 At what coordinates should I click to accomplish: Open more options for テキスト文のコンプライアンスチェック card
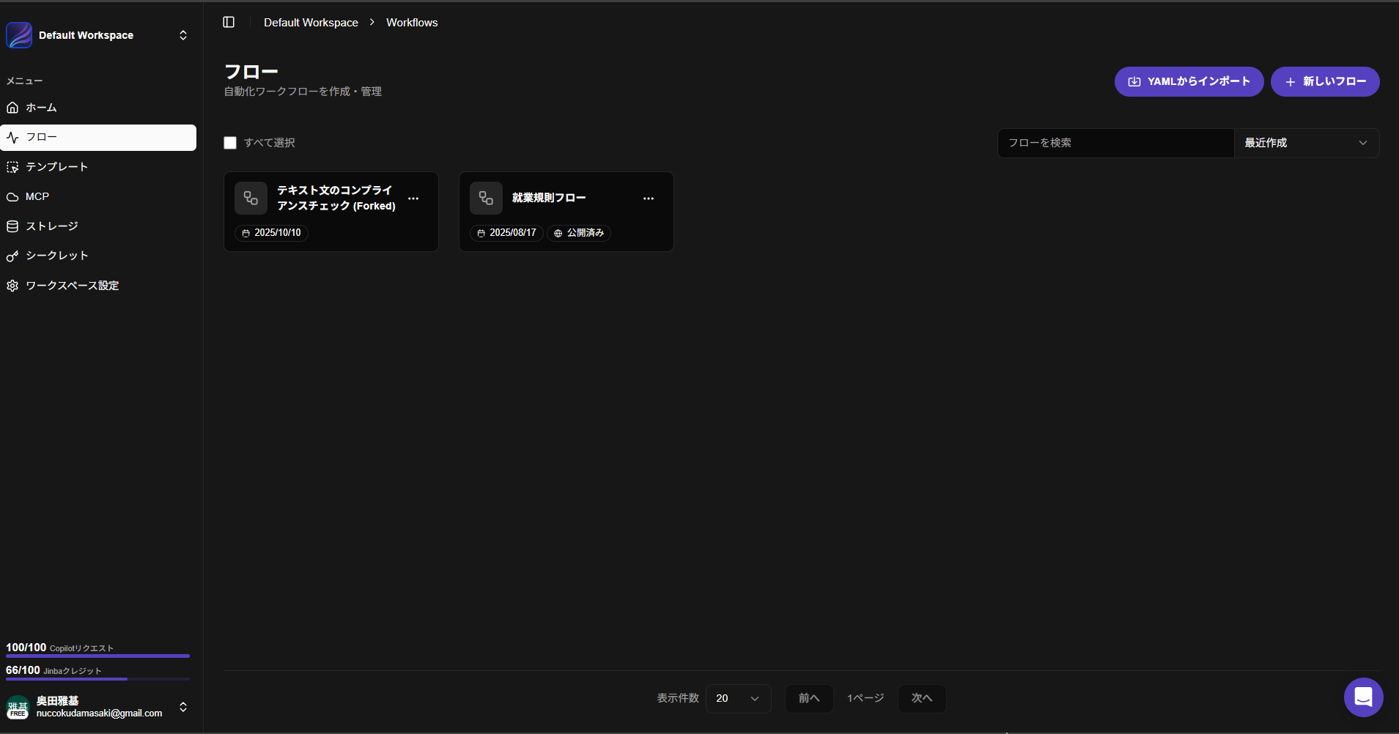coord(413,199)
